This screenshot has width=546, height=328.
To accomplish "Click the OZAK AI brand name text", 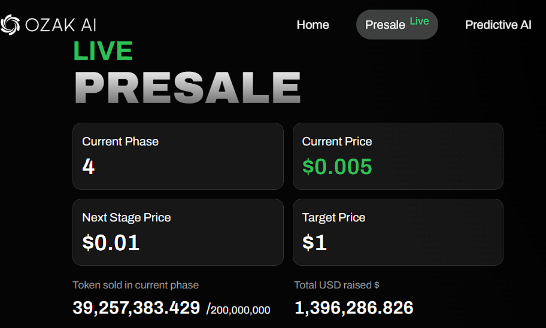I will pyautogui.click(x=60, y=25).
